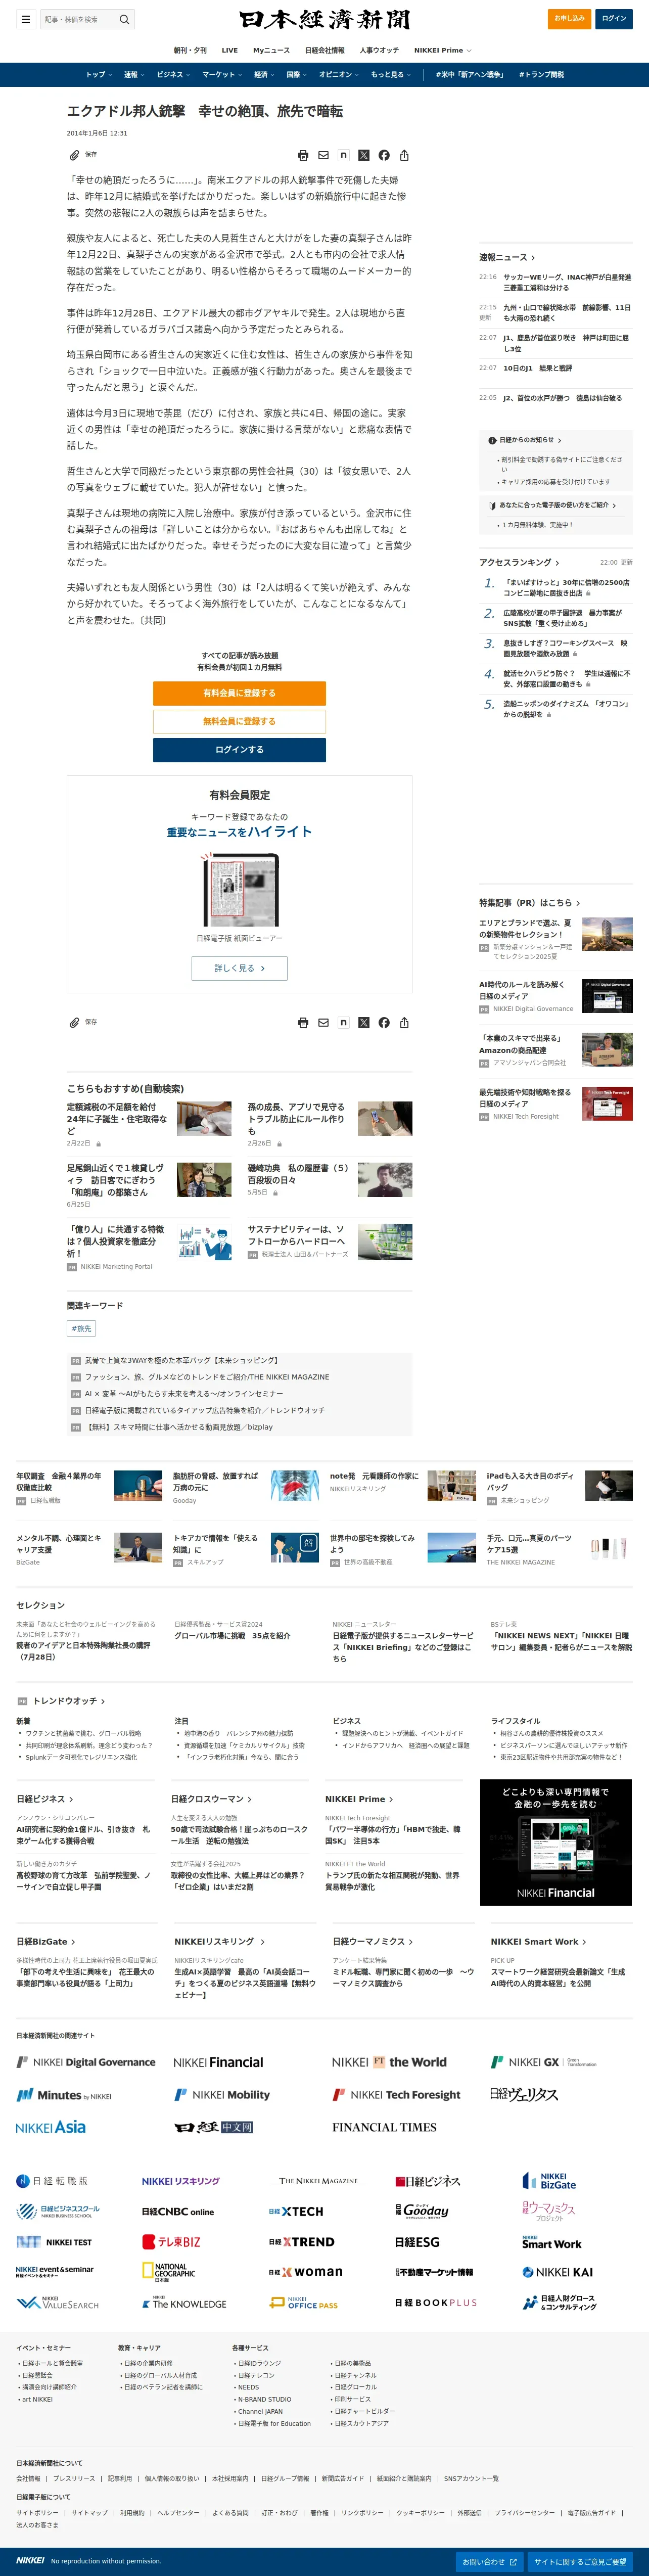Viewport: 649px width, 2576px height.
Task: Expand the ビジネス navigation dropdown
Action: tap(173, 74)
